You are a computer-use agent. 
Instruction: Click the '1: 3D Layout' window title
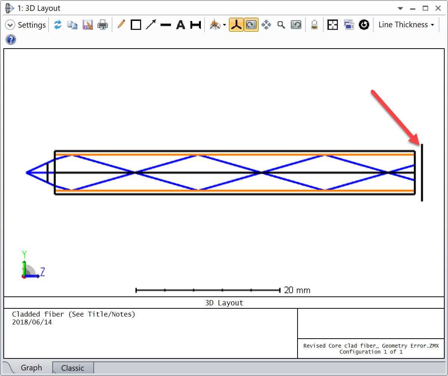tap(38, 8)
